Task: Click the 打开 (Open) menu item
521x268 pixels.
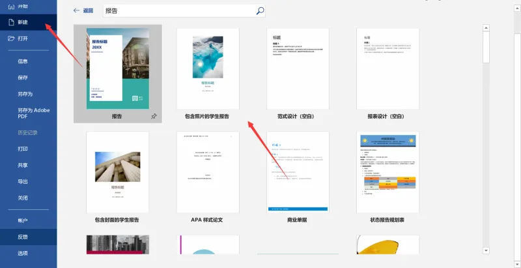Action: pyautogui.click(x=28, y=38)
